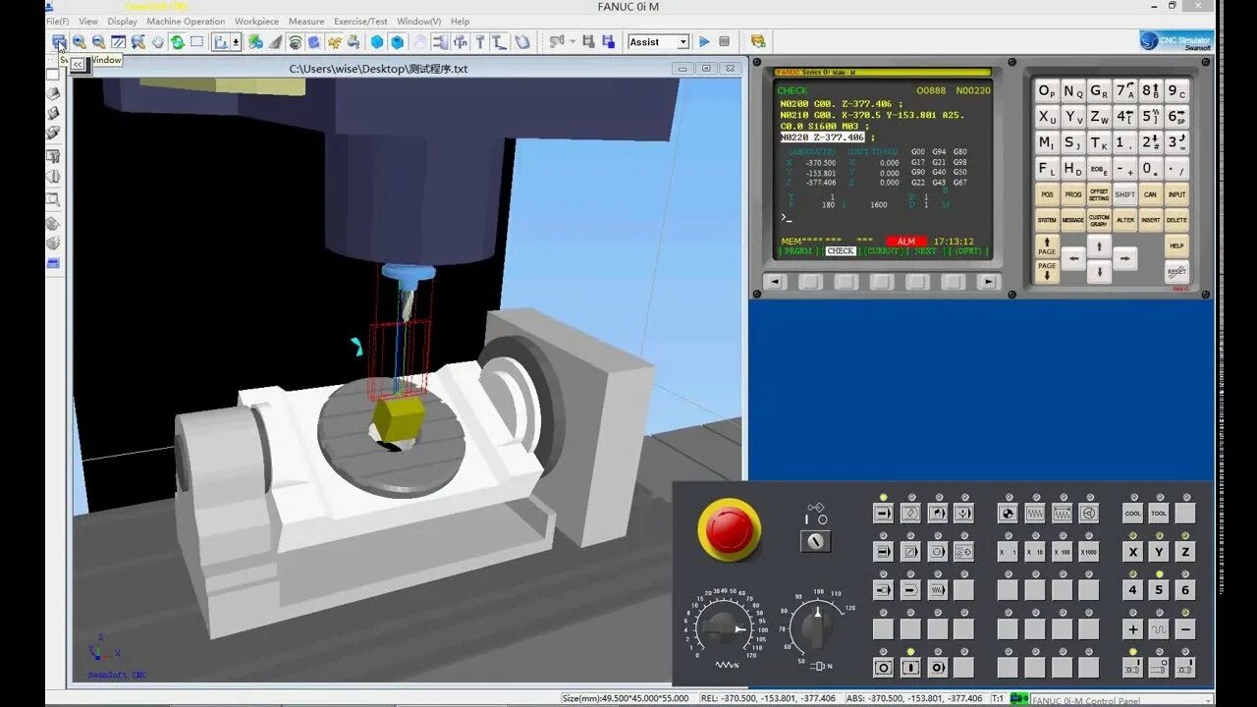The image size is (1257, 707).
Task: Click the OFFSET SETTING key
Action: (x=1099, y=194)
